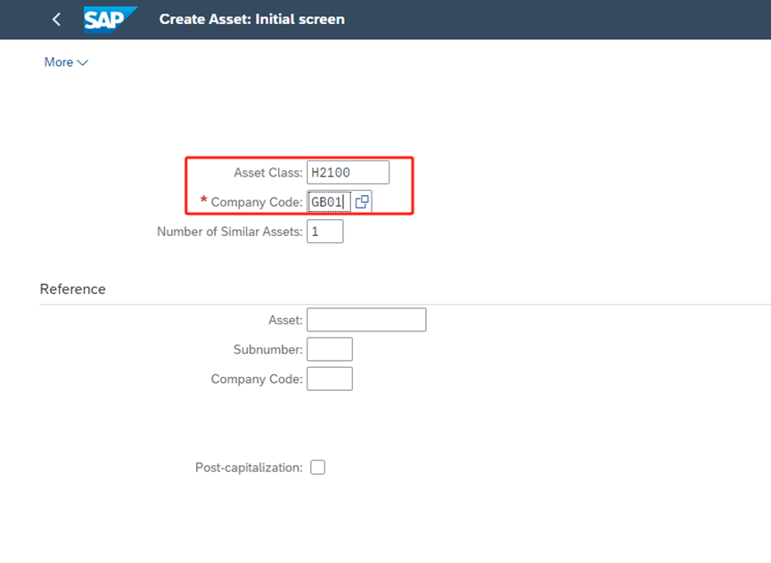This screenshot has height=563, width=771.
Task: Click the Reference Asset input box
Action: coord(365,320)
